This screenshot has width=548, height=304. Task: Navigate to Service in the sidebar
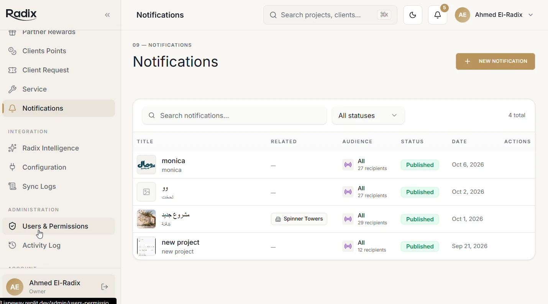coord(59,89)
